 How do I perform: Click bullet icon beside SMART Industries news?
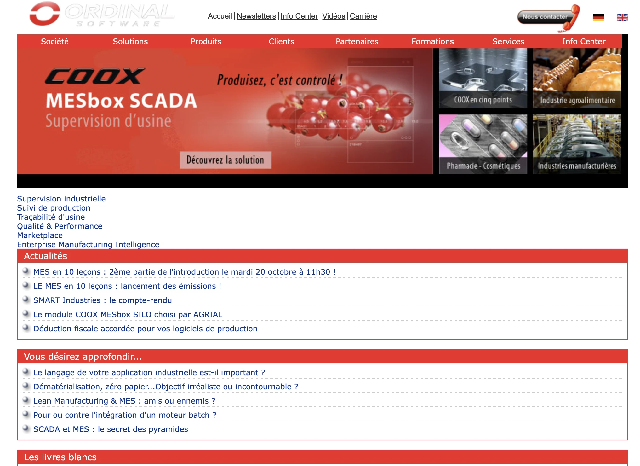[26, 300]
